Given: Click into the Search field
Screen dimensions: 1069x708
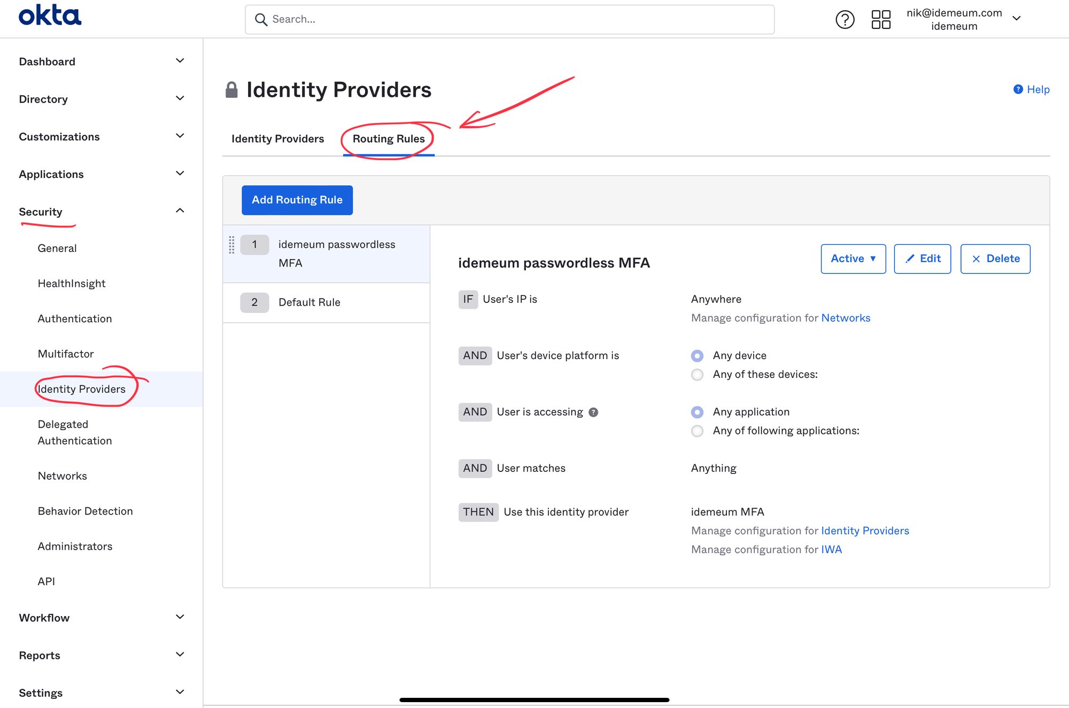Looking at the screenshot, I should pos(509,20).
